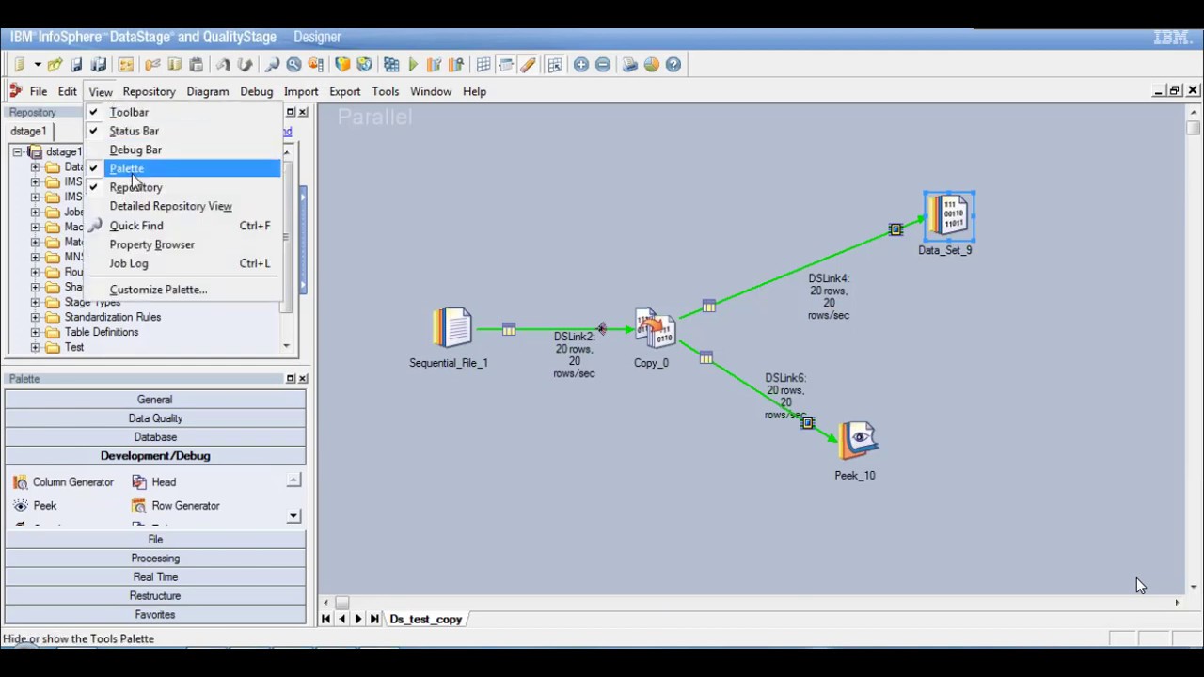Click canvas vertical scrollbar thumb
The width and height of the screenshot is (1204, 677).
point(1194,129)
